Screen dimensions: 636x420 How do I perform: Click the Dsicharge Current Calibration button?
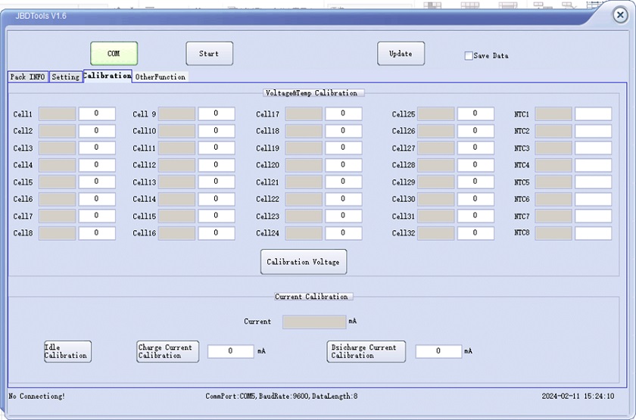point(366,351)
